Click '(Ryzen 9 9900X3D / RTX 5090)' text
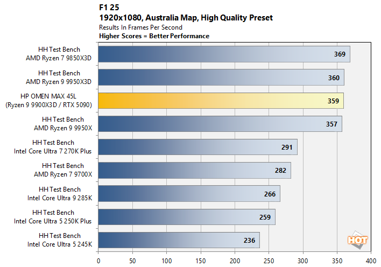Screen dimensions: 381x267 (48, 105)
